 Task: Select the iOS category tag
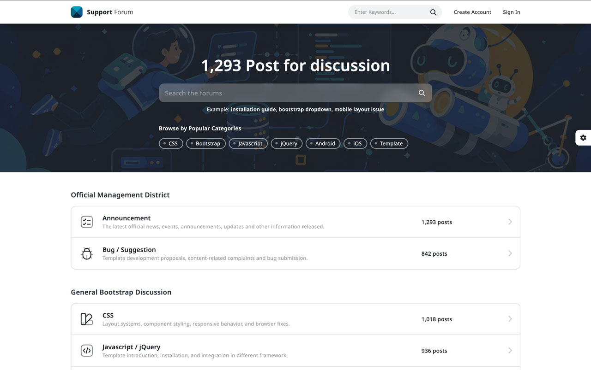356,144
